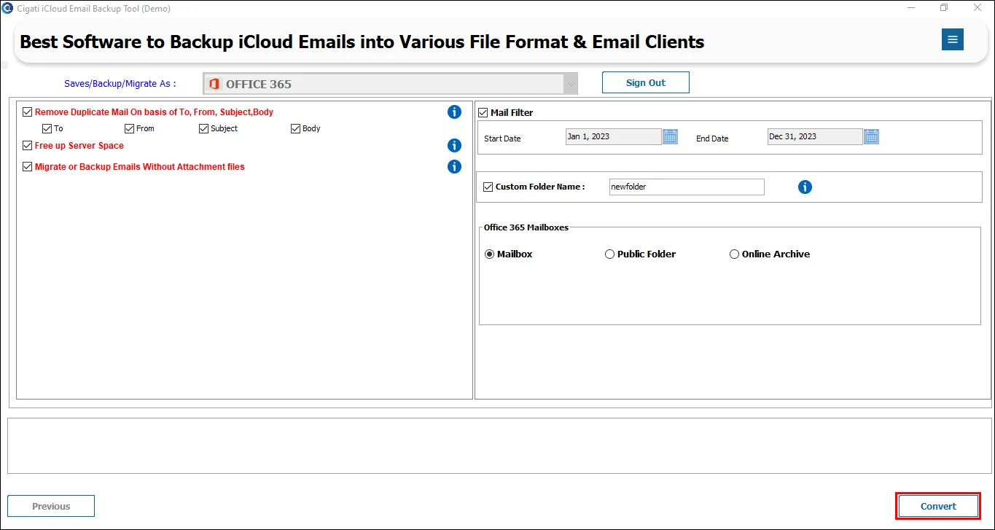Screen dimensions: 995x530
Task: Open End Date calendar picker
Action: pos(871,136)
